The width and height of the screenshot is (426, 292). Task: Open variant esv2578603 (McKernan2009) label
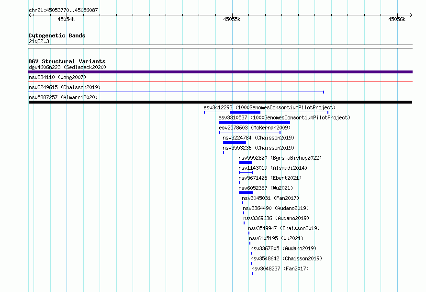click(255, 128)
